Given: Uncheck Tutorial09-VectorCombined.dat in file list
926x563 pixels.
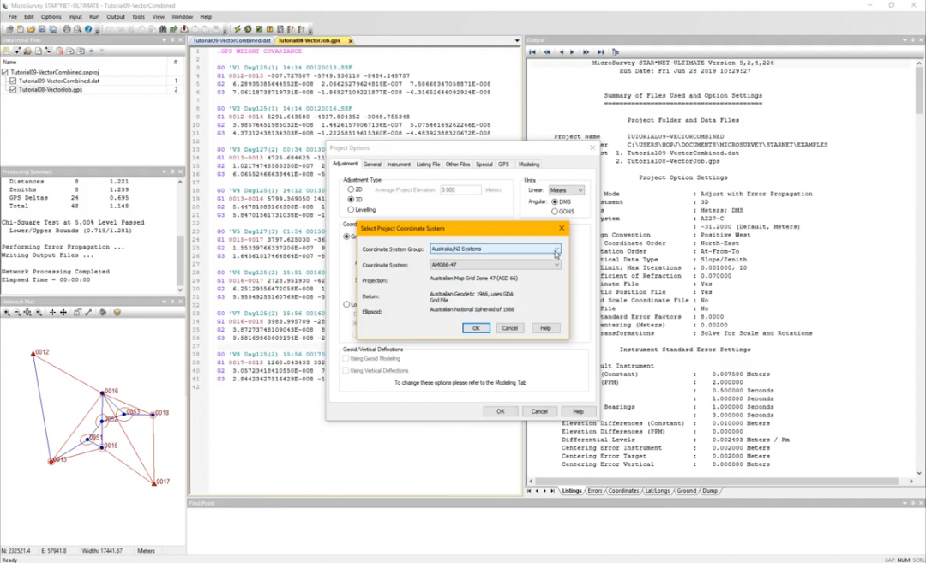Looking at the screenshot, I should pos(14,81).
